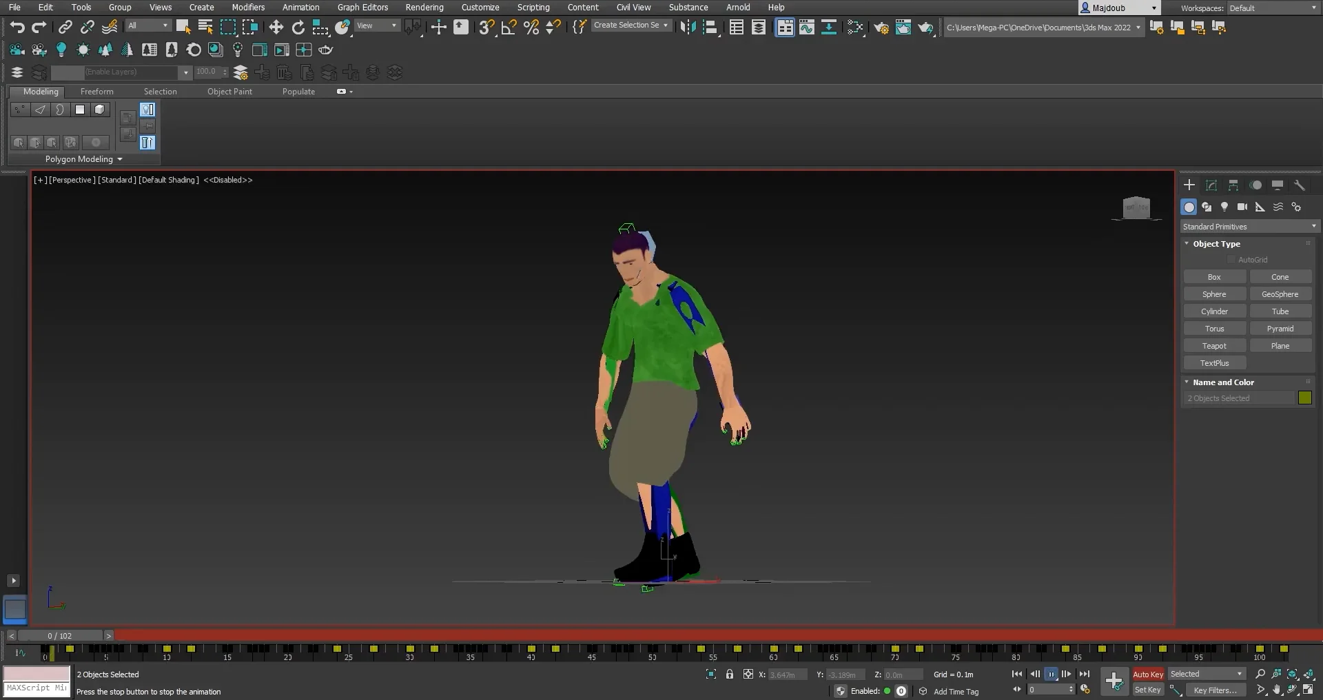This screenshot has width=1323, height=700.
Task: Click the Undo arrow icon
Action: point(17,27)
